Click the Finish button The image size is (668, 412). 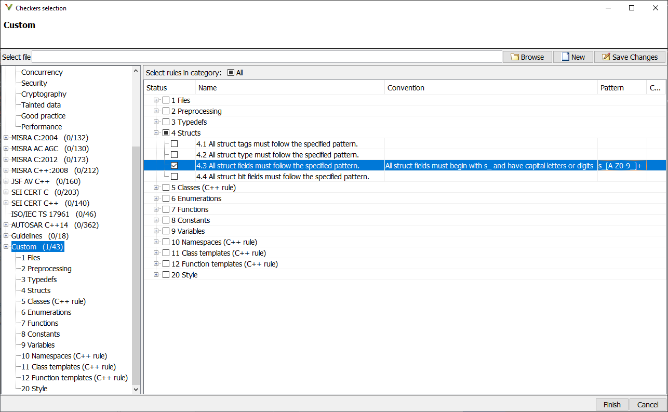pos(612,404)
